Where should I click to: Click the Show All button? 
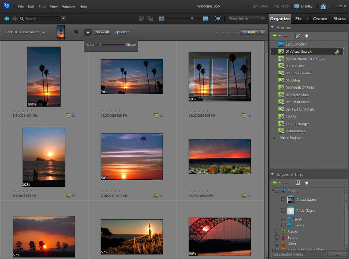point(102,32)
